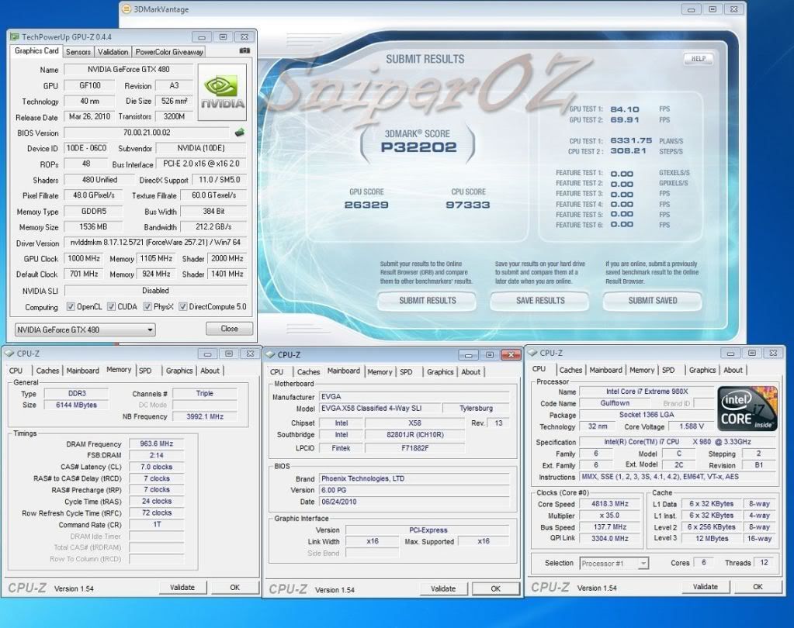Click the SUBMIT RESULTS button

pos(428,301)
